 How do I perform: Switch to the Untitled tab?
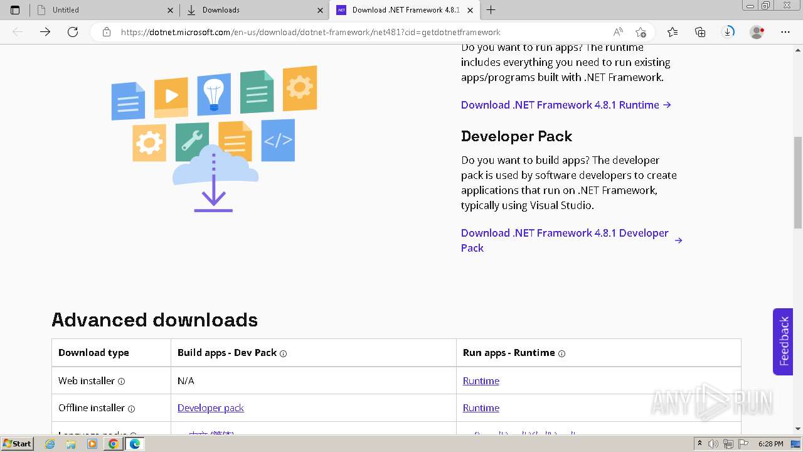[x=104, y=10]
